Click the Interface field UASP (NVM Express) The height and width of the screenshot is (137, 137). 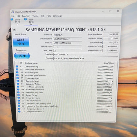point(67,43)
